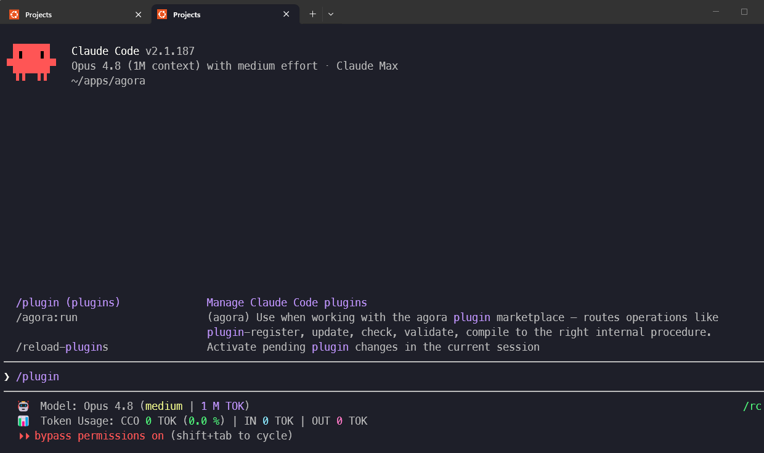
Task: Choose the /agora:run command suggestion
Action: coord(47,317)
